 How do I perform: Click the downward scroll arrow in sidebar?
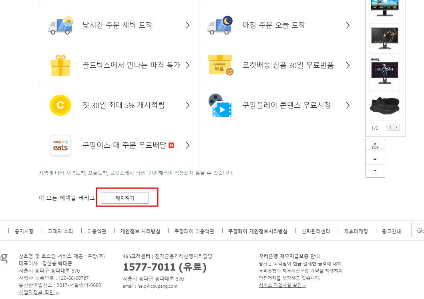[375, 171]
